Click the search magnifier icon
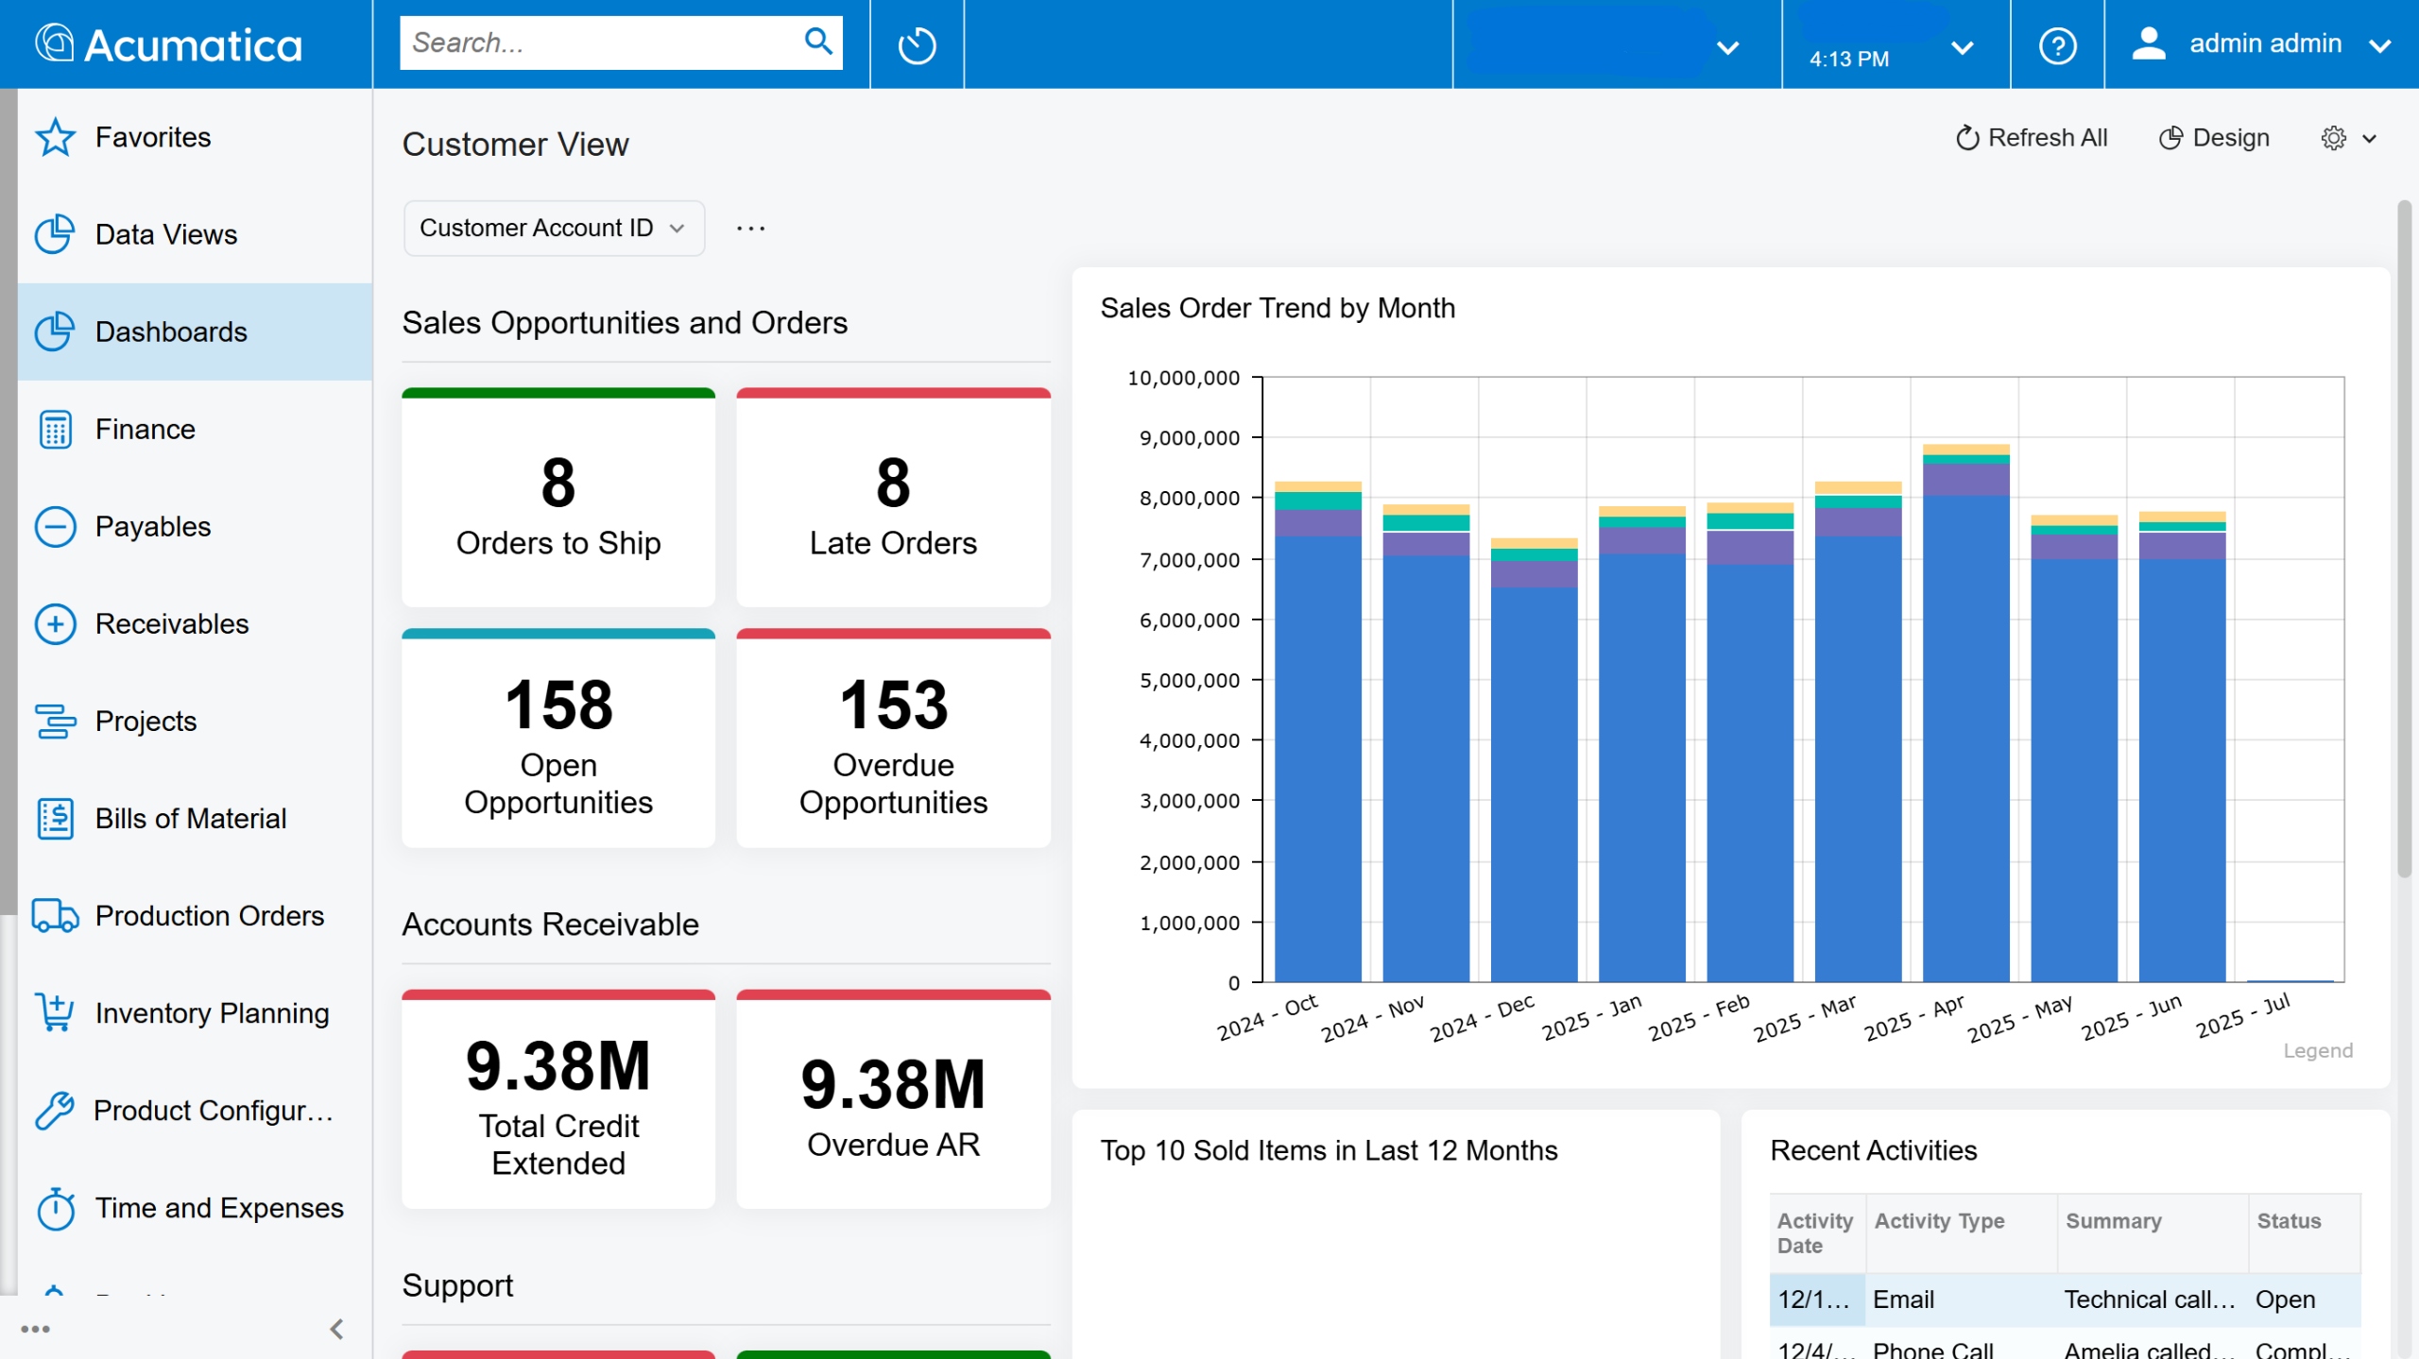The image size is (2419, 1359). pyautogui.click(x=817, y=42)
